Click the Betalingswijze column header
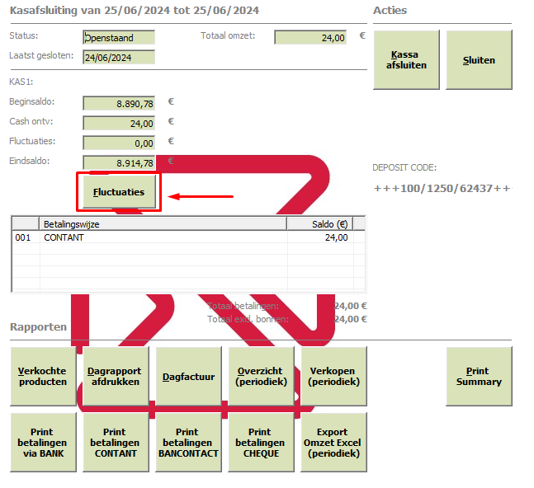The height and width of the screenshot is (488, 534). (163, 224)
